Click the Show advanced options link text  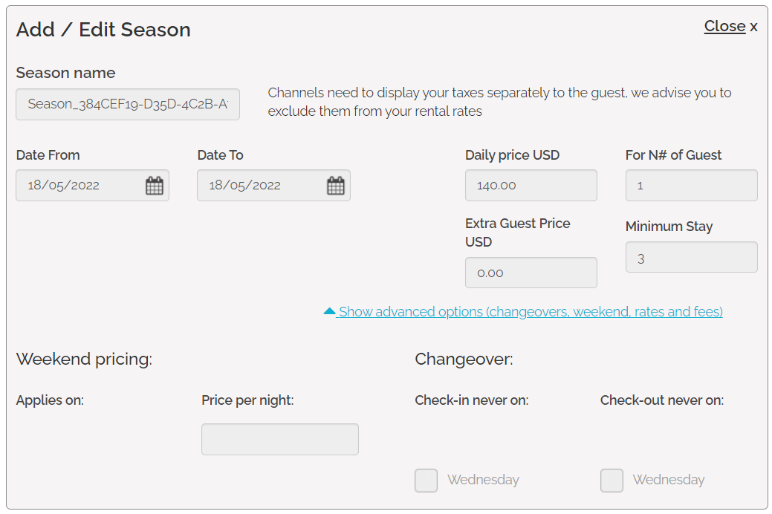point(531,312)
